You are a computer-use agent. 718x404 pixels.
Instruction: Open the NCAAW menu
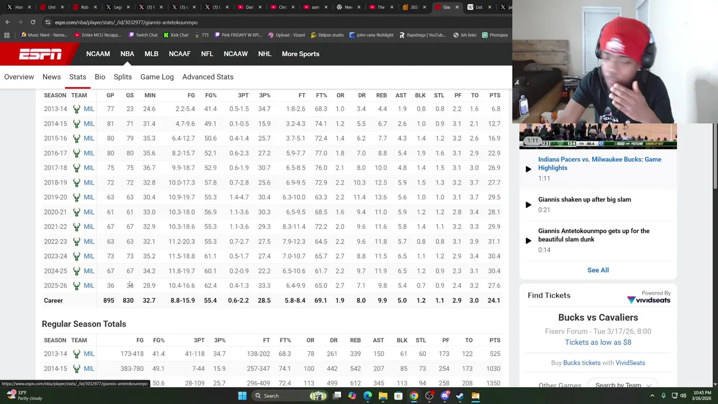(235, 54)
